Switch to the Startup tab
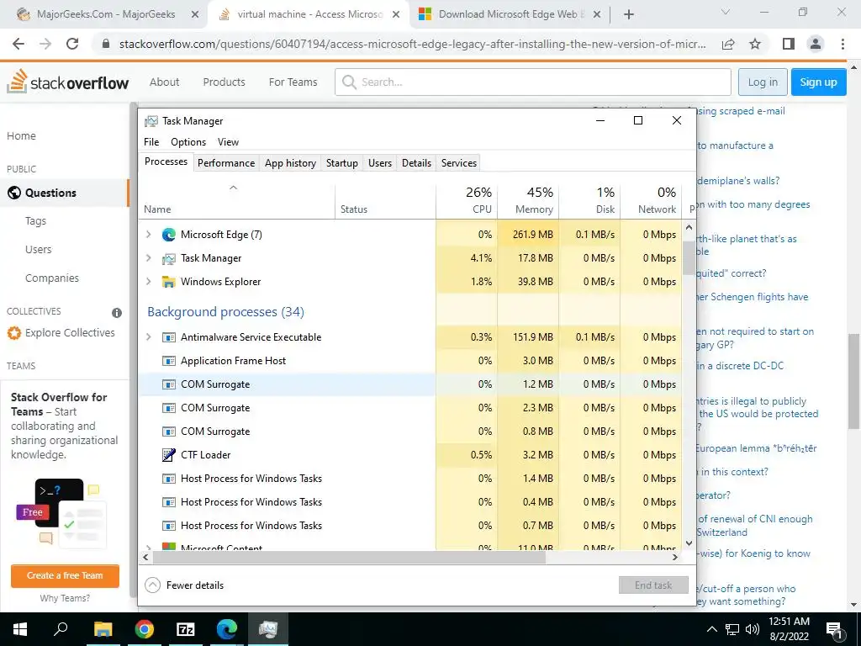This screenshot has width=861, height=646. pos(341,163)
